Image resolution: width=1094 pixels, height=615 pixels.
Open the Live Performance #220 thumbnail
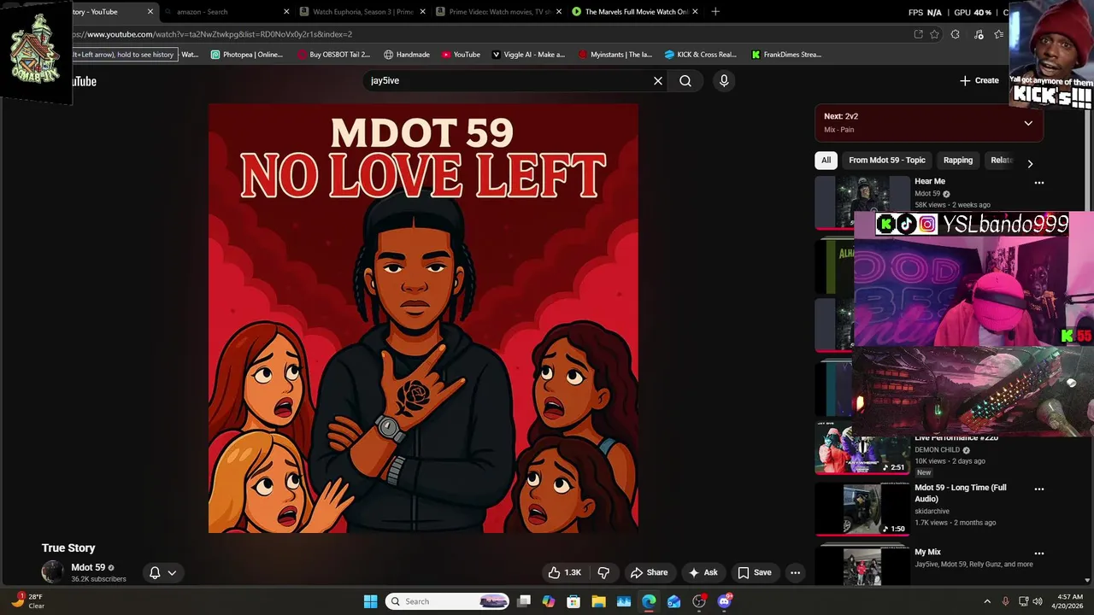click(x=862, y=451)
